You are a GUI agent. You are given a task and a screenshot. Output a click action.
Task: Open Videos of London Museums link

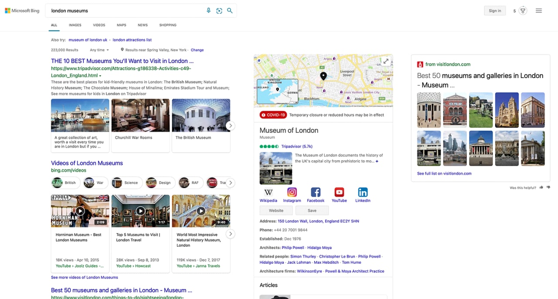87,163
